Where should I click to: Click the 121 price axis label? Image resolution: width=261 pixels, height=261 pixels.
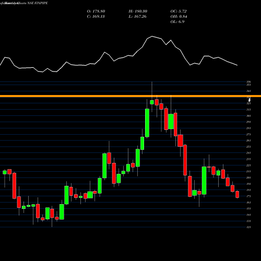point(248,227)
